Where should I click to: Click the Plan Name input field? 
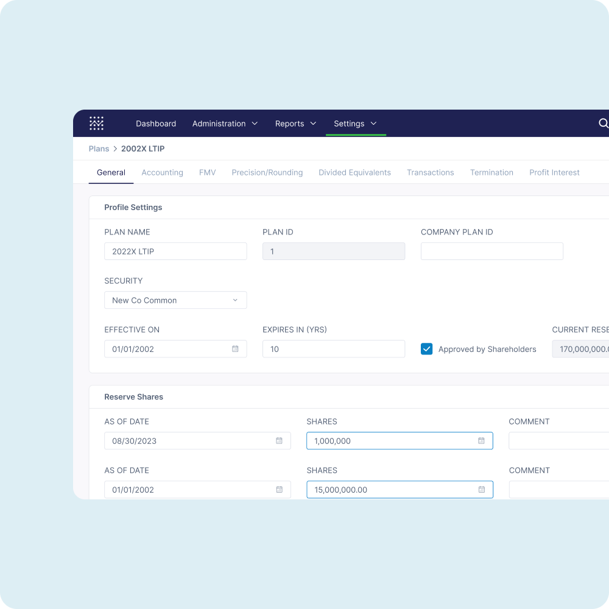click(175, 252)
